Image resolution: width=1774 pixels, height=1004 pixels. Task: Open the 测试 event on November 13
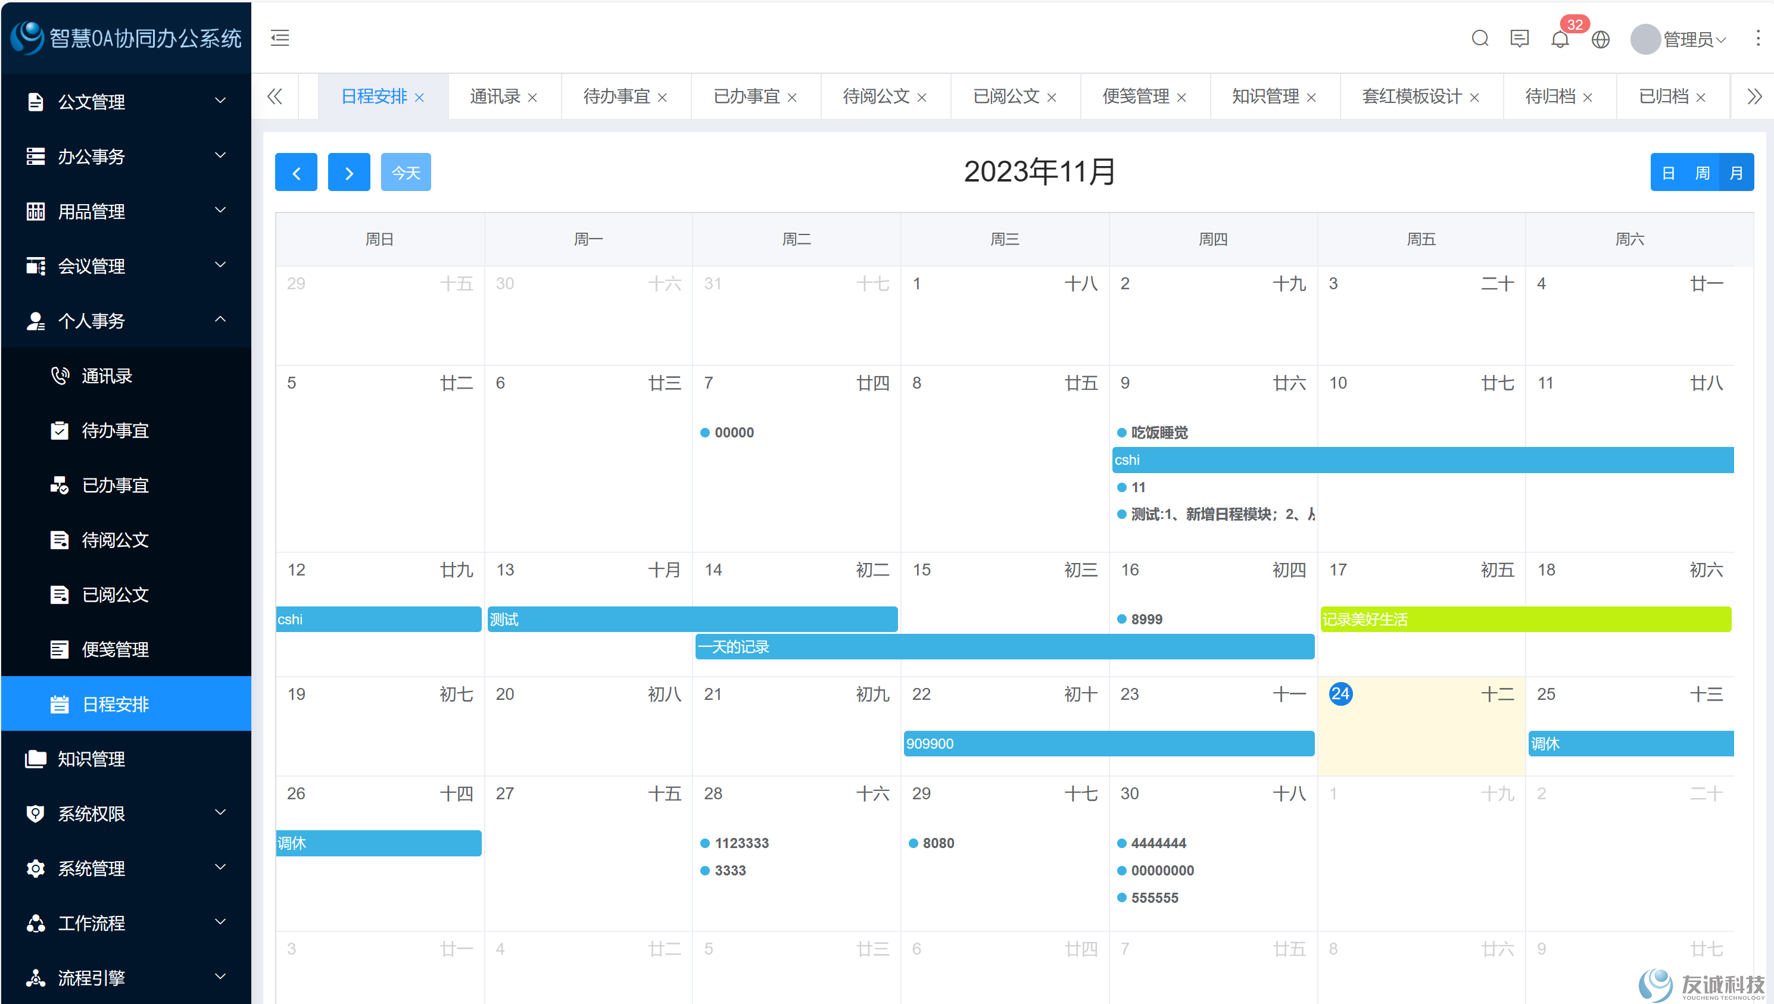tap(692, 619)
